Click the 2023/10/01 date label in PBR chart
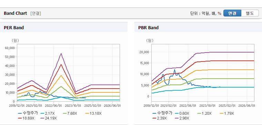 208,106
